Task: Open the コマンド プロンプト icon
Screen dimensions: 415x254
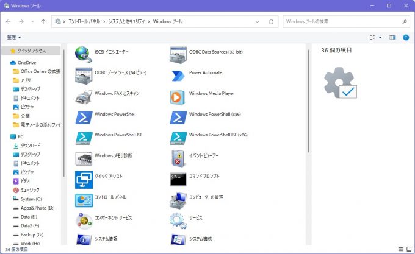Action: coord(178,180)
